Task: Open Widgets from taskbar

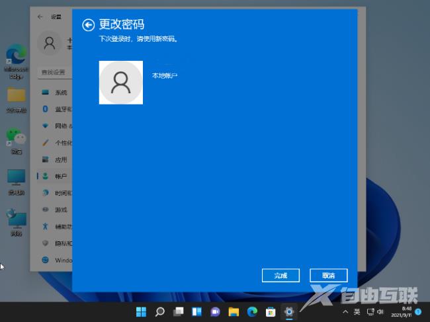Action: click(x=196, y=312)
